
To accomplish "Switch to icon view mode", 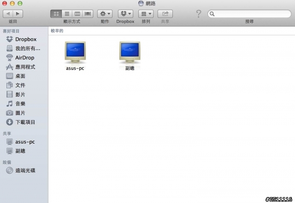I will pos(56,14).
